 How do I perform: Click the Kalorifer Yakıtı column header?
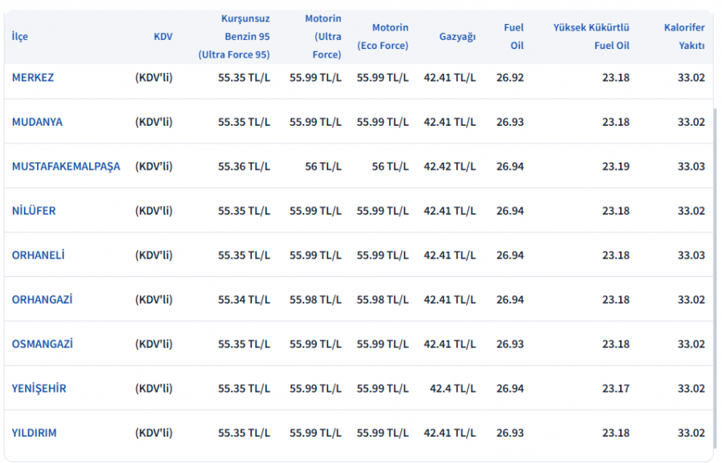coord(684,37)
